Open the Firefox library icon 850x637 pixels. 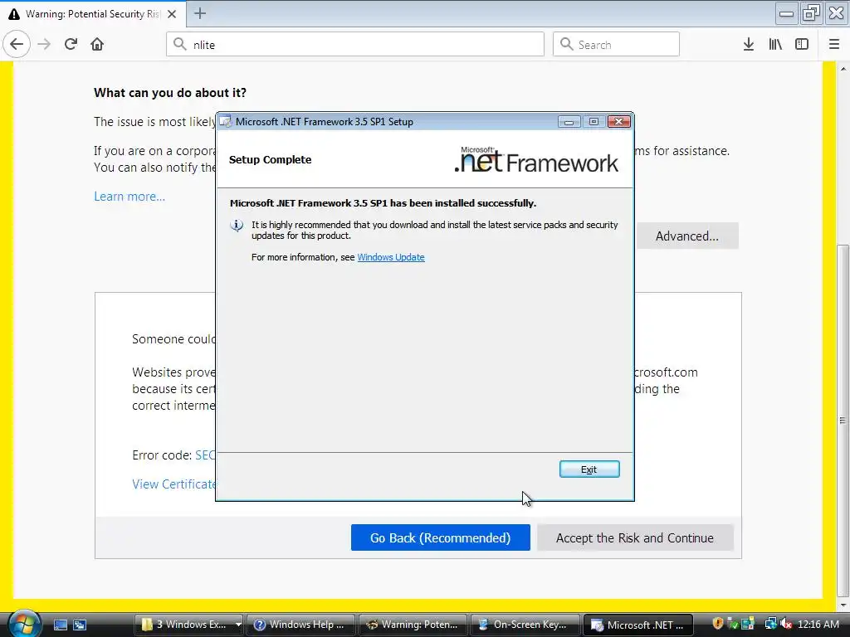[775, 44]
